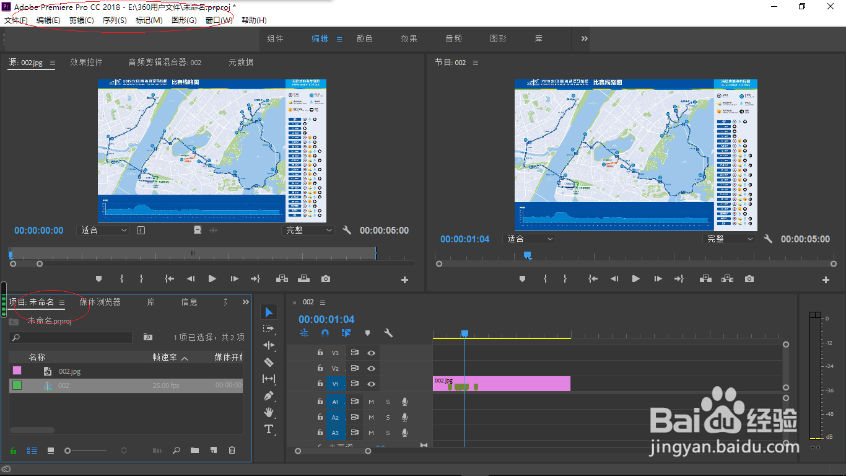Screen dimensions: 846x476
Task: Open button editor plus in Source monitor
Action: coord(405,280)
